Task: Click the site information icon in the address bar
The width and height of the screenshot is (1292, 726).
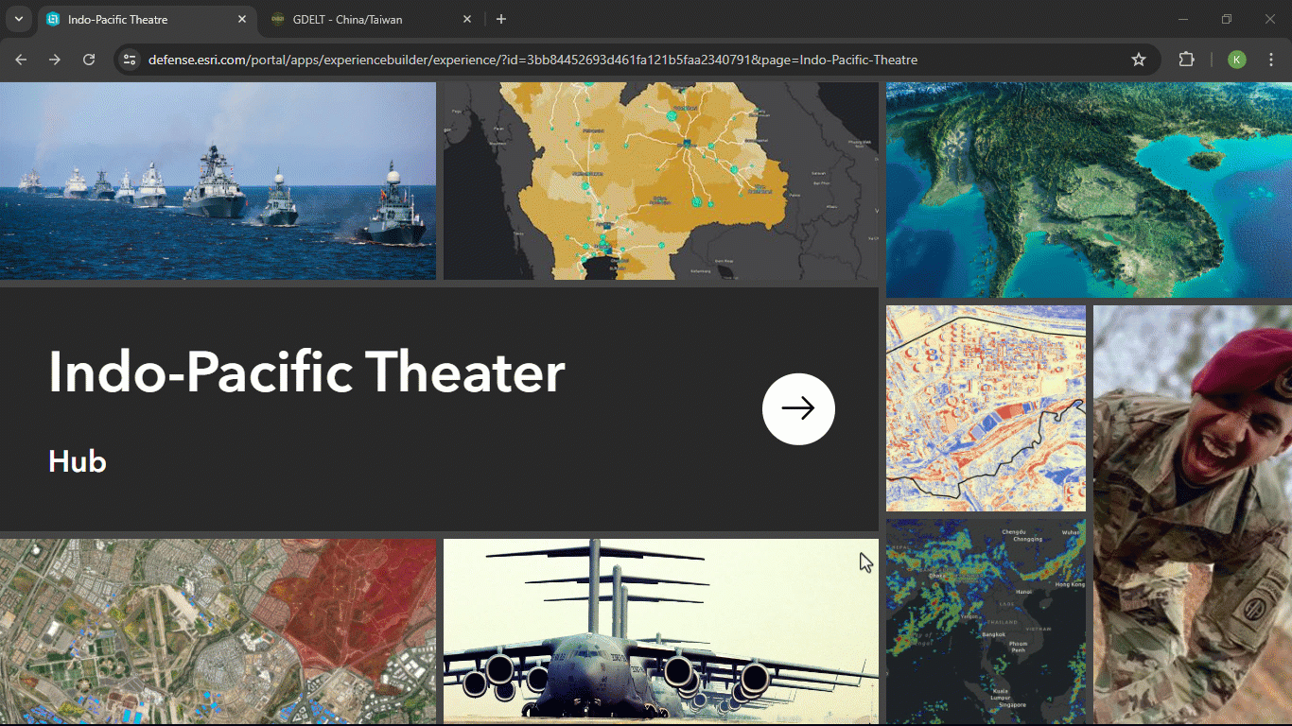Action: tap(128, 59)
